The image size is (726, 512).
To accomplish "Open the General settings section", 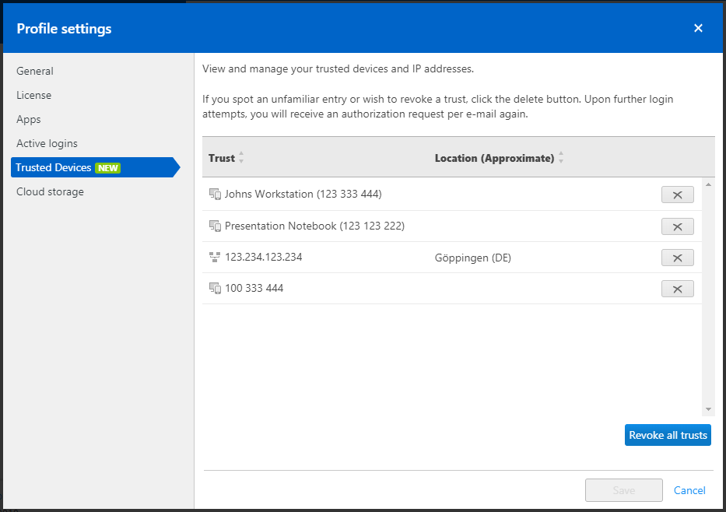I will tap(35, 71).
